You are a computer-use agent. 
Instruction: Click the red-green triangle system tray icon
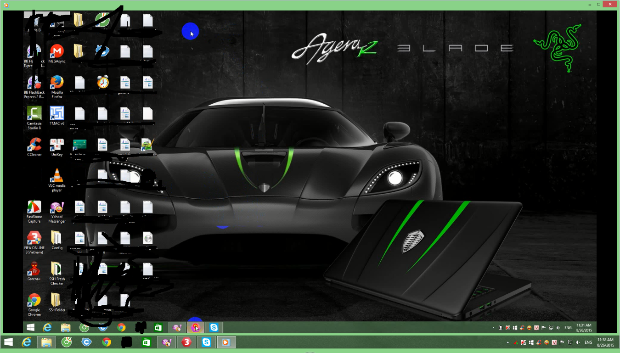(516, 342)
